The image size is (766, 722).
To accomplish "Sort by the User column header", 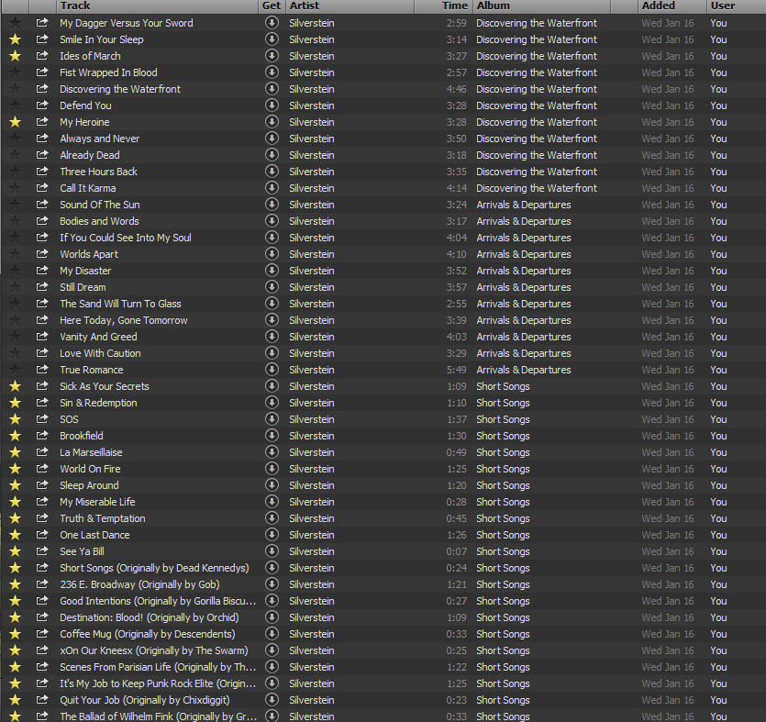I will (736, 6).
